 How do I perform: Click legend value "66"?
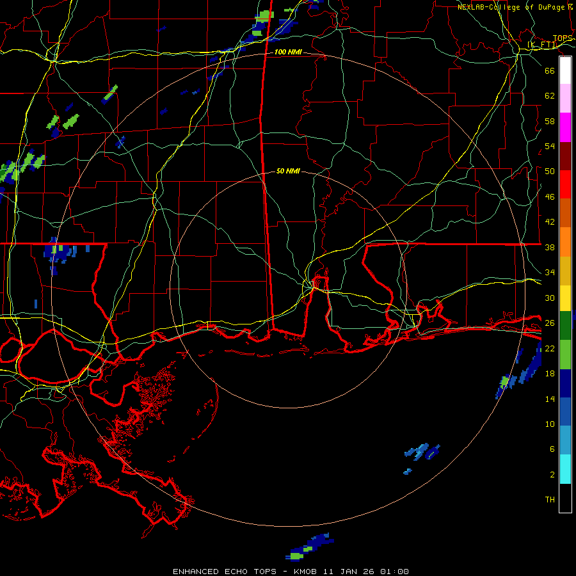pos(550,70)
